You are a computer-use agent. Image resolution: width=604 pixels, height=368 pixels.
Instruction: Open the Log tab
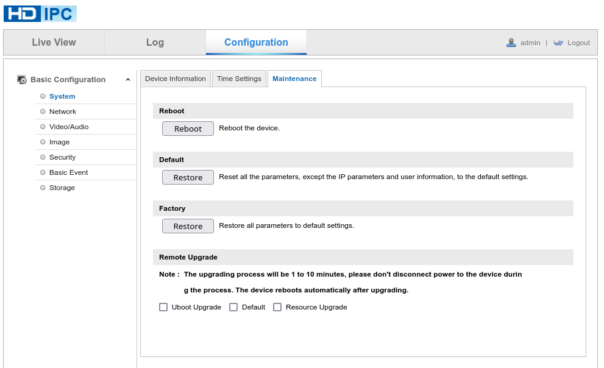tap(154, 42)
